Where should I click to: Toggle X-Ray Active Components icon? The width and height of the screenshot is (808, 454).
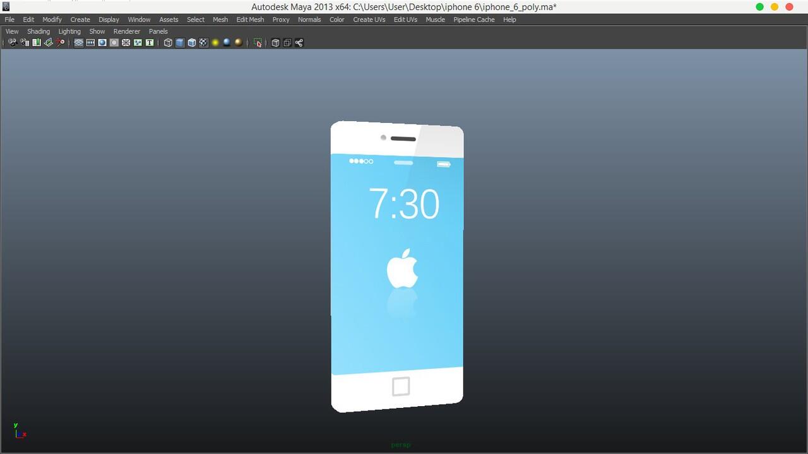pyautogui.click(x=287, y=43)
